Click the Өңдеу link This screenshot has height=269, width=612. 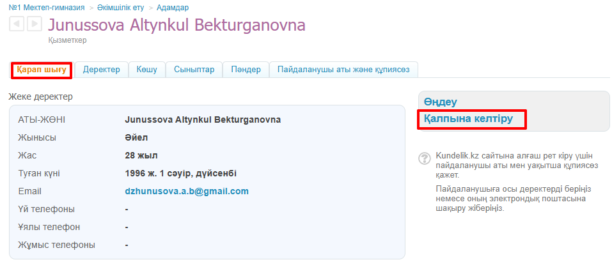[x=441, y=102]
